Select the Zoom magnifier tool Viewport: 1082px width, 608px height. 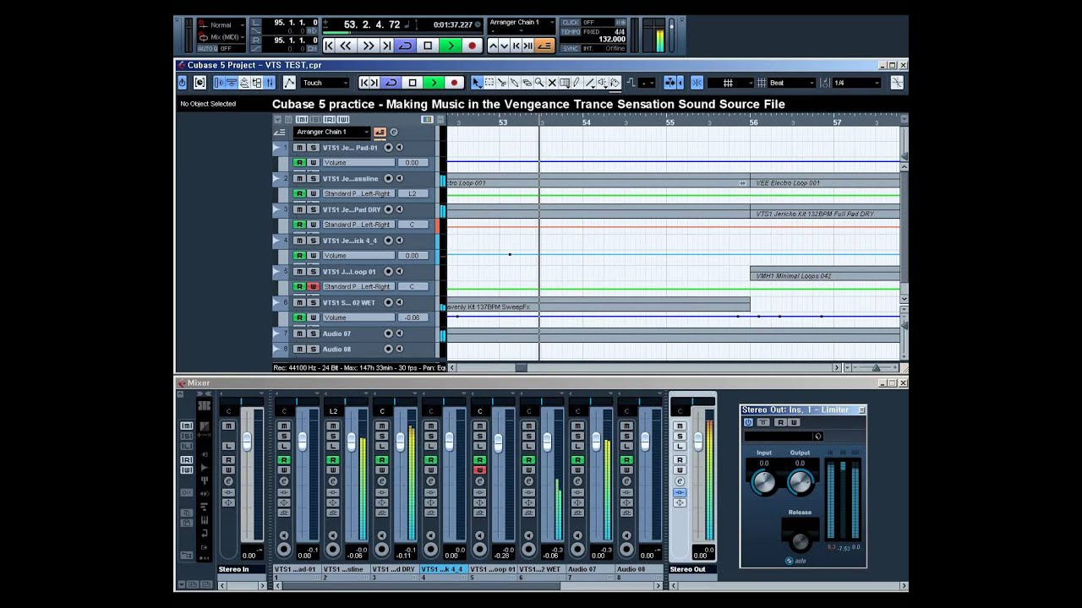coord(538,83)
